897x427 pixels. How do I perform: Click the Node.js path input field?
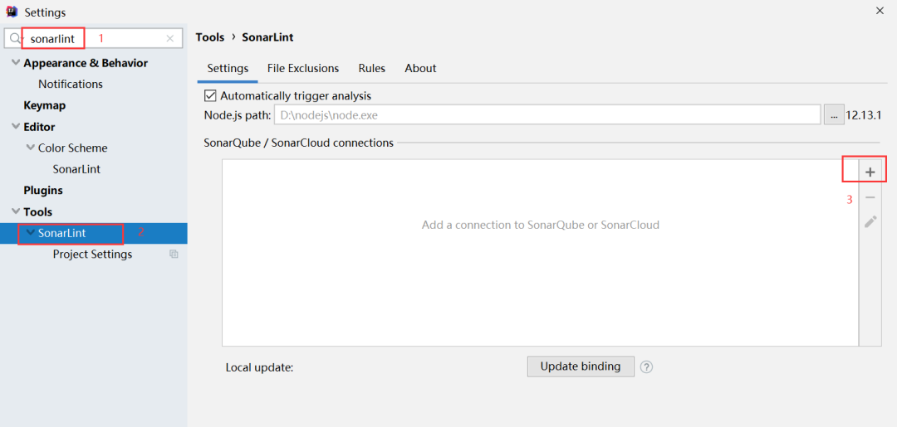(547, 114)
